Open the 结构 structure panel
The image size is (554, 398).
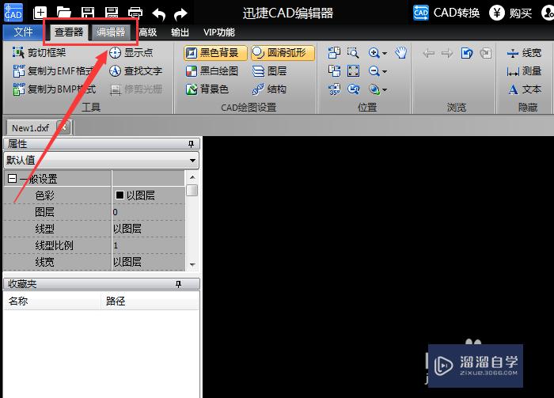[269, 89]
